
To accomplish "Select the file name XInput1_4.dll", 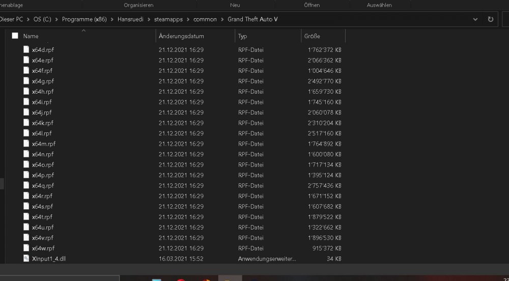I will tap(49, 259).
